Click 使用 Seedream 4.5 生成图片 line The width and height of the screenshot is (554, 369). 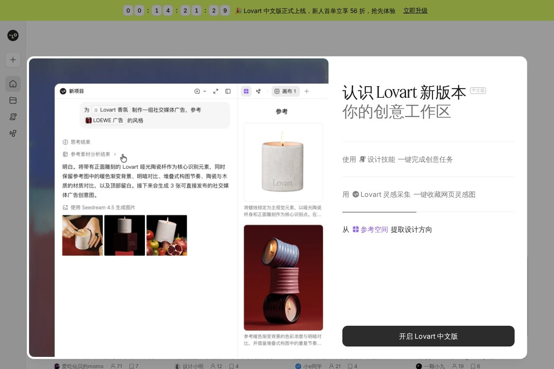click(x=99, y=207)
